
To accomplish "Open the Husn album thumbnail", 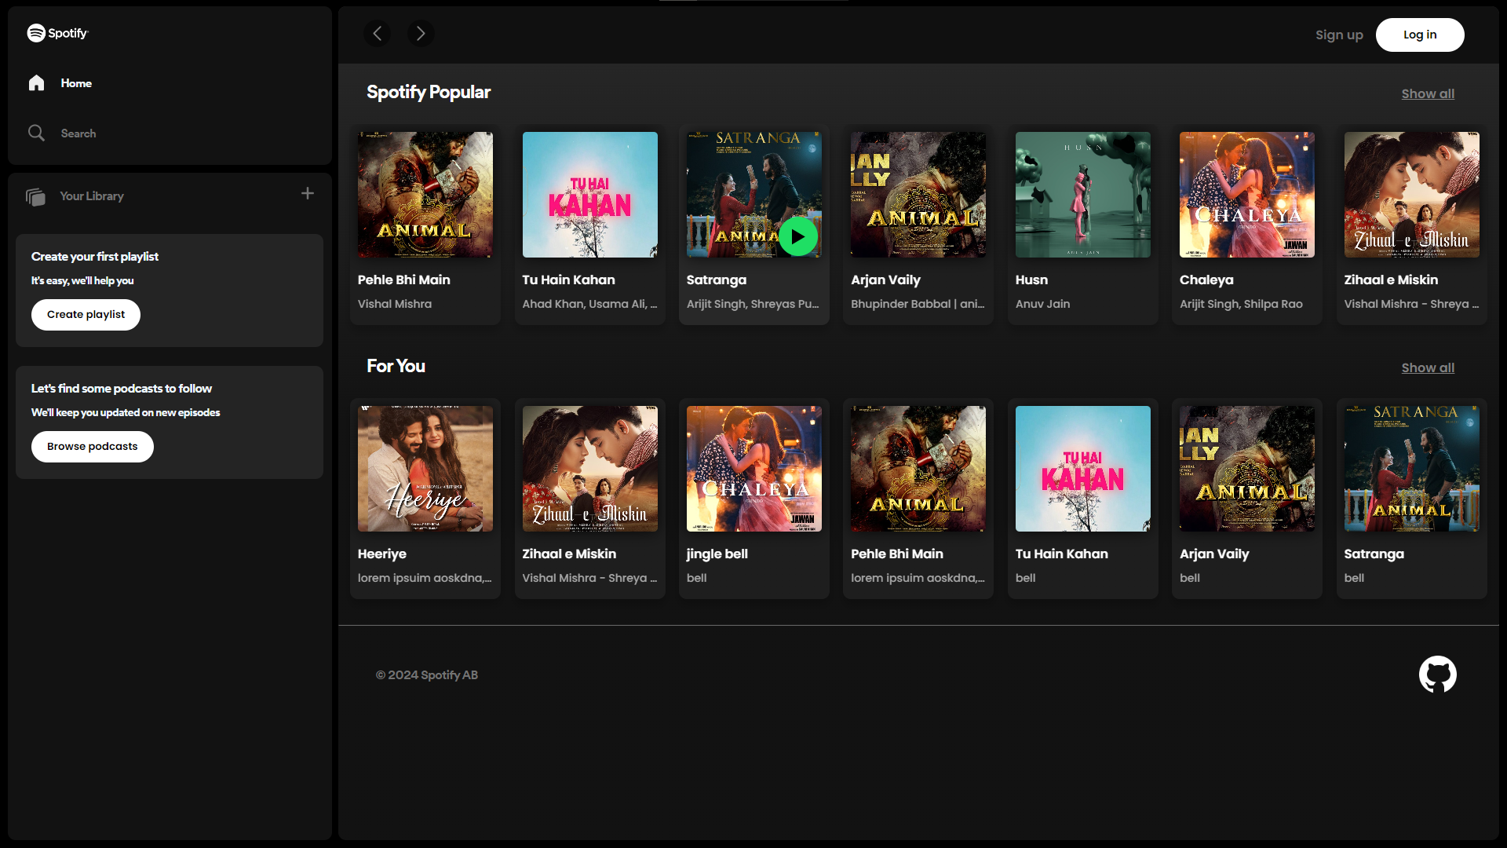I will pos(1082,195).
